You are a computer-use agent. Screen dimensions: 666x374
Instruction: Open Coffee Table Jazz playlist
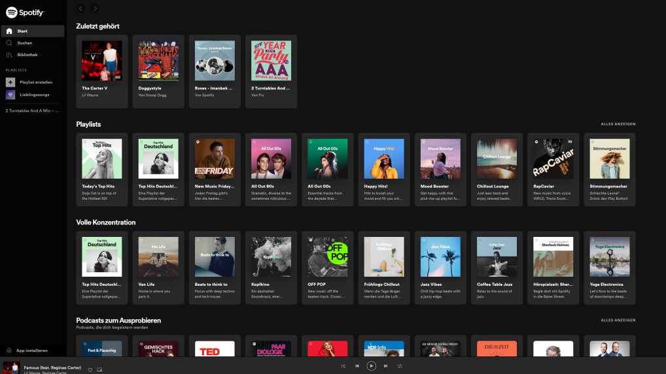[497, 268]
